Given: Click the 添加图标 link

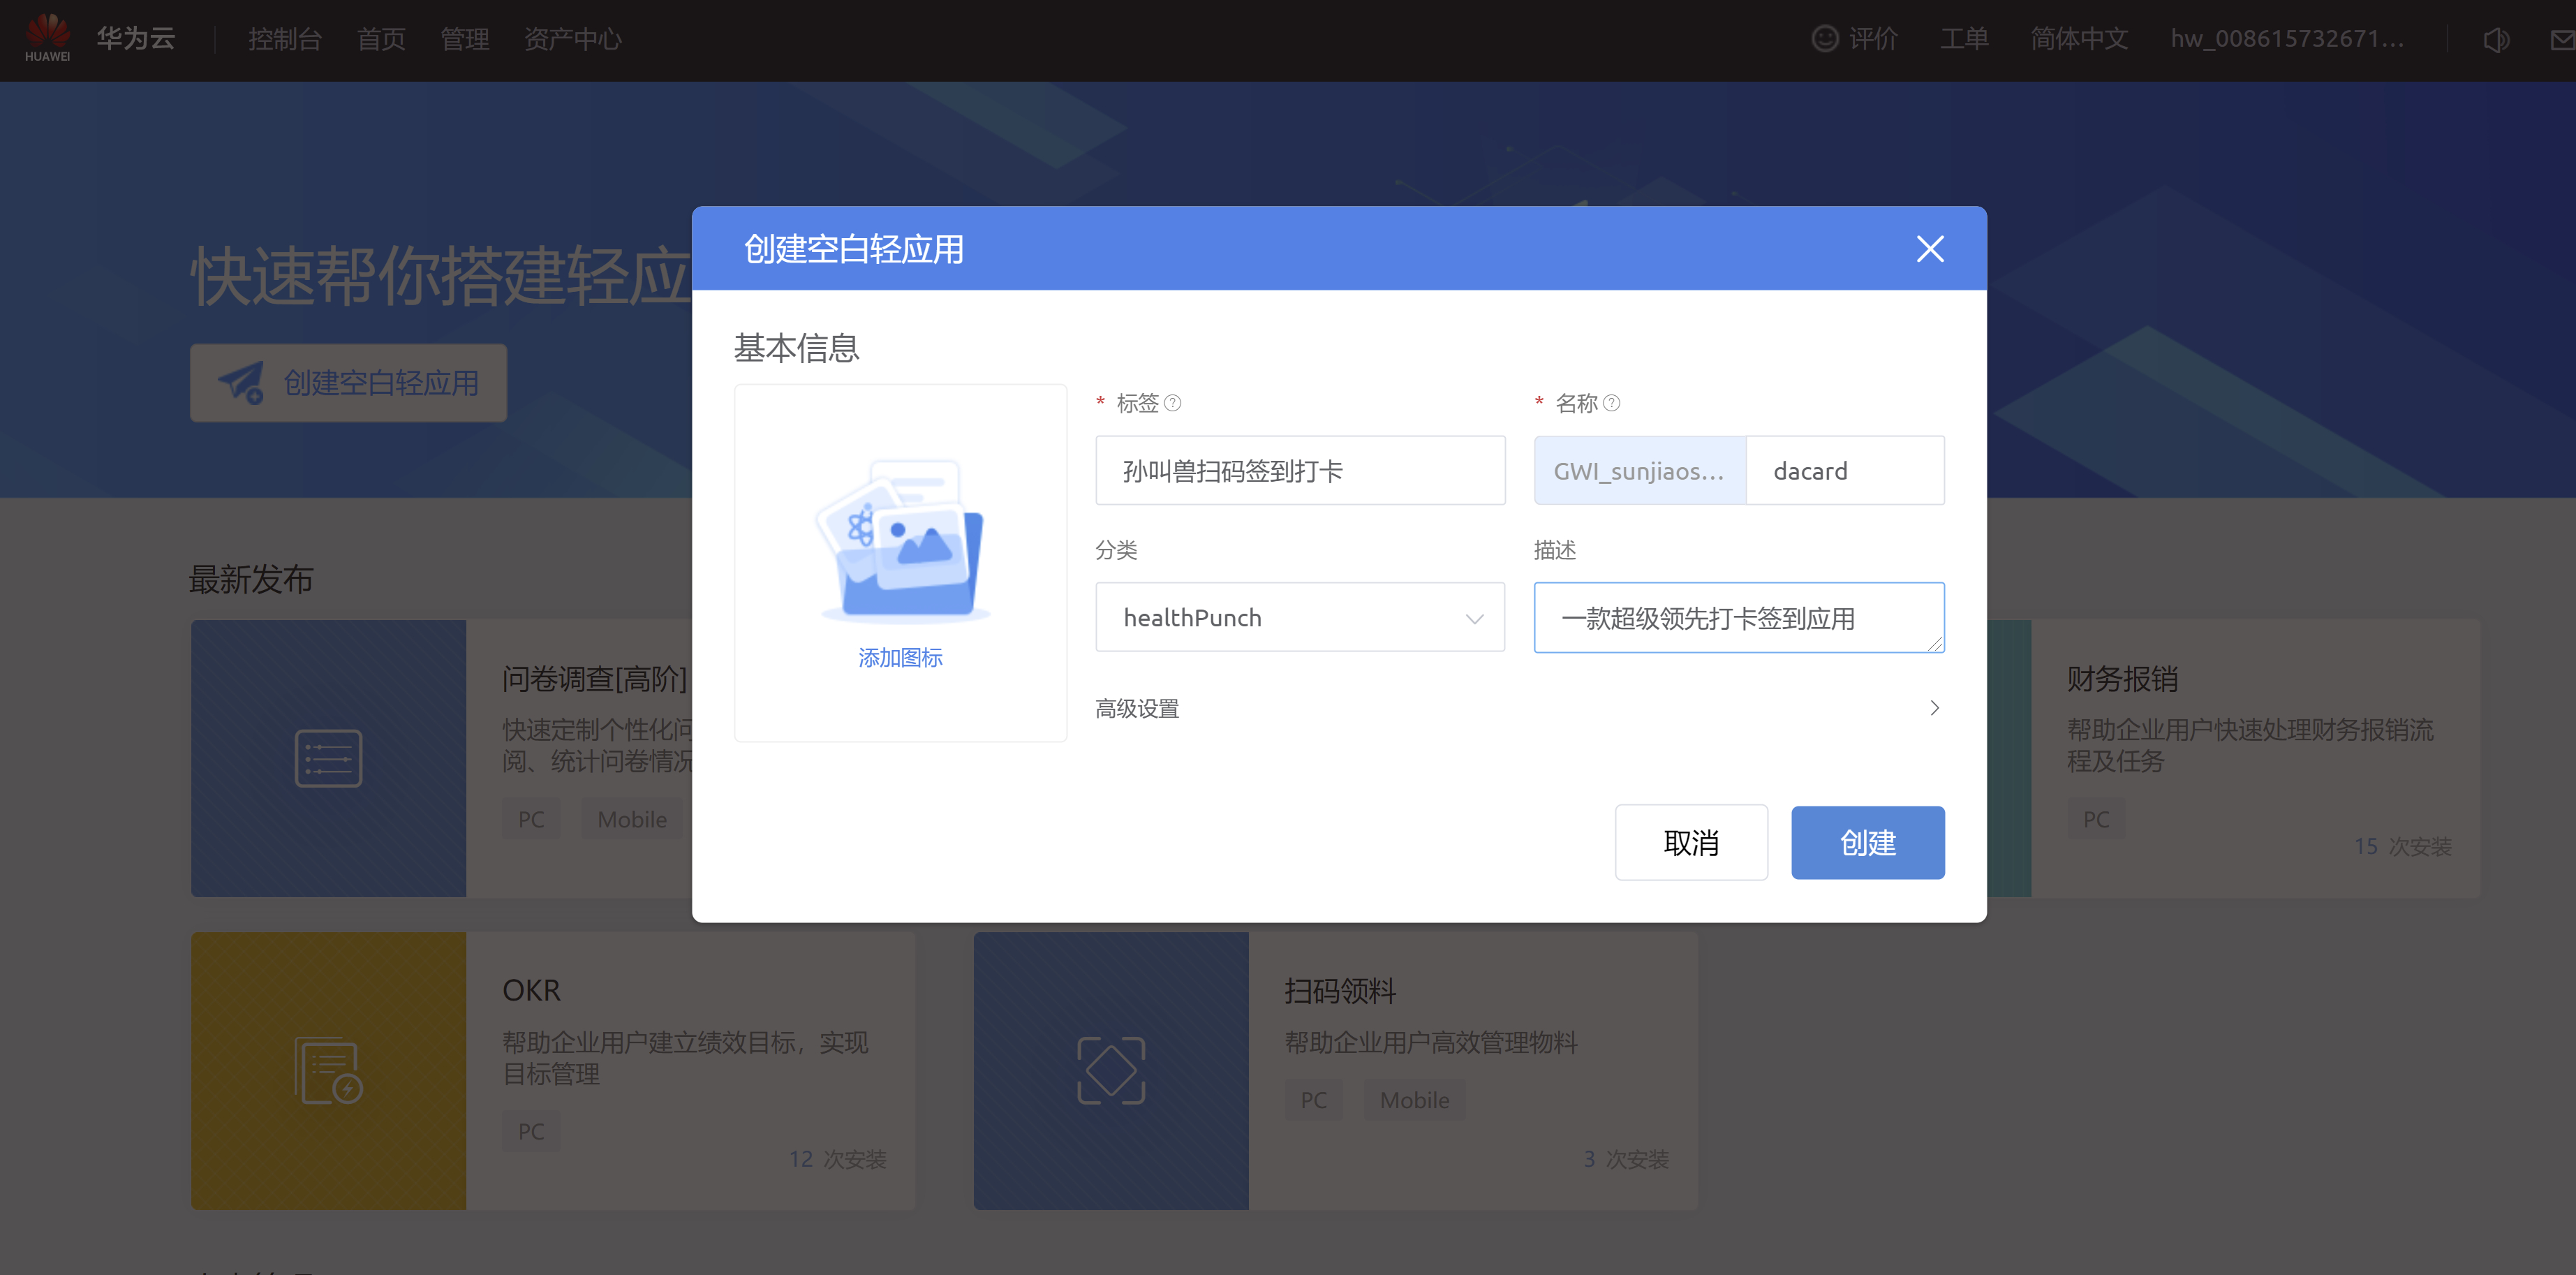Looking at the screenshot, I should tap(900, 658).
